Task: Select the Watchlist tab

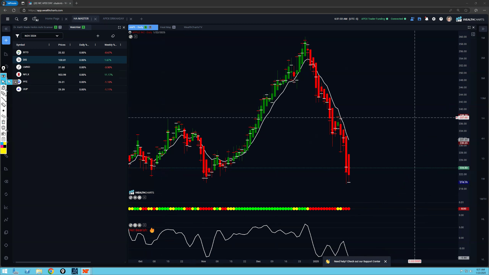Action: pyautogui.click(x=75, y=27)
